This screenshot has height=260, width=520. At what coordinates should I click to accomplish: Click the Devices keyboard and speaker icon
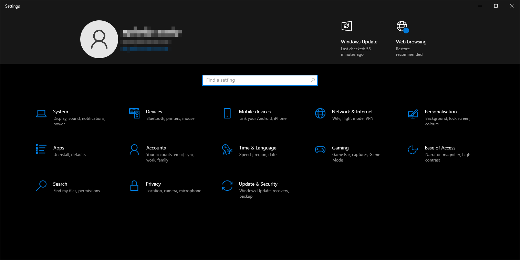click(134, 113)
